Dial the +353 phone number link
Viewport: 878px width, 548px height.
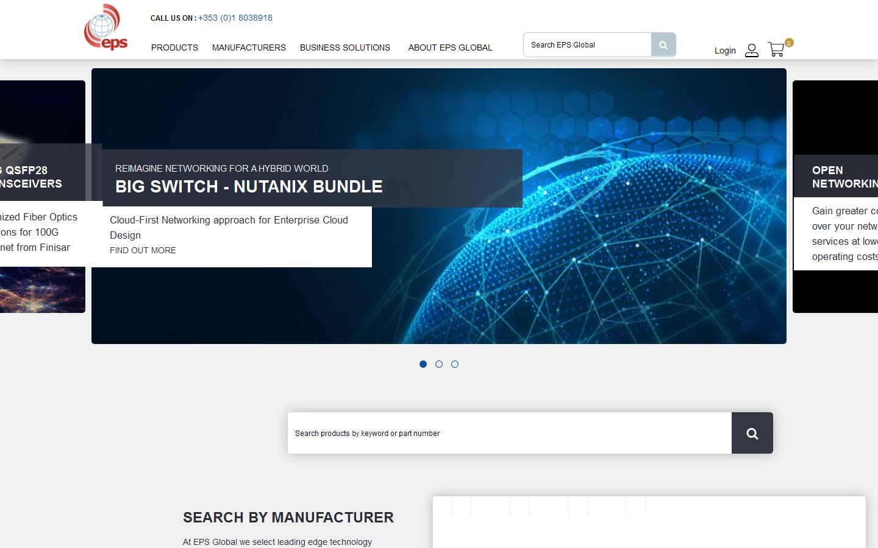pyautogui.click(x=235, y=18)
